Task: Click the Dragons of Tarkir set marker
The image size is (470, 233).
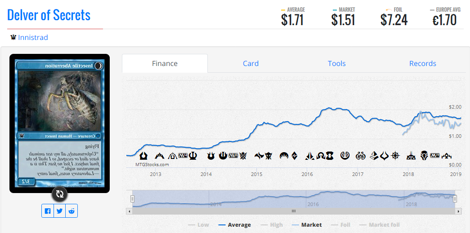Action: point(269,156)
